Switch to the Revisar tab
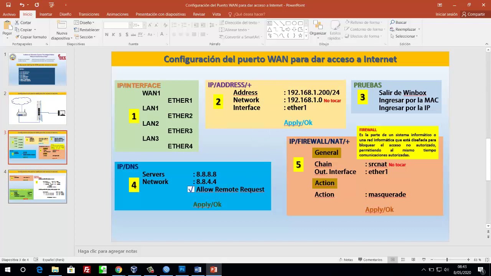The image size is (491, 276). coord(199,14)
